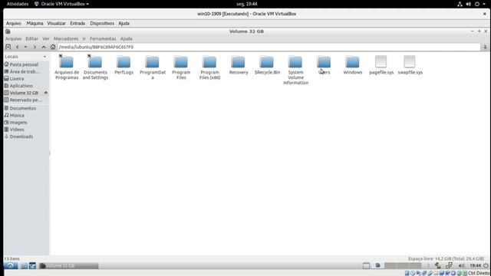The image size is (491, 276).
Task: Open Música bookmark in the sidebar
Action: (x=17, y=116)
